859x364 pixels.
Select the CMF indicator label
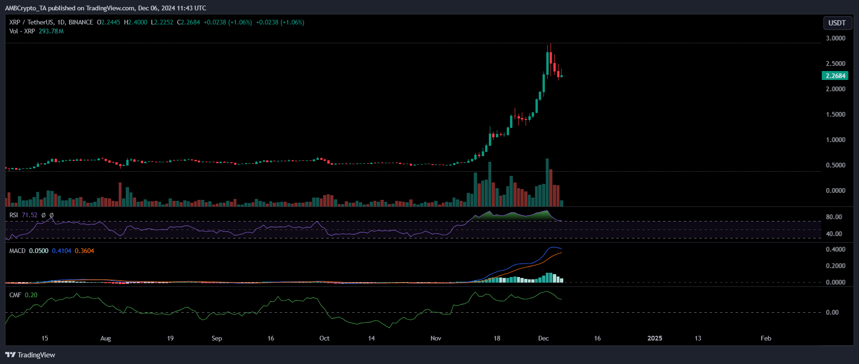point(15,295)
